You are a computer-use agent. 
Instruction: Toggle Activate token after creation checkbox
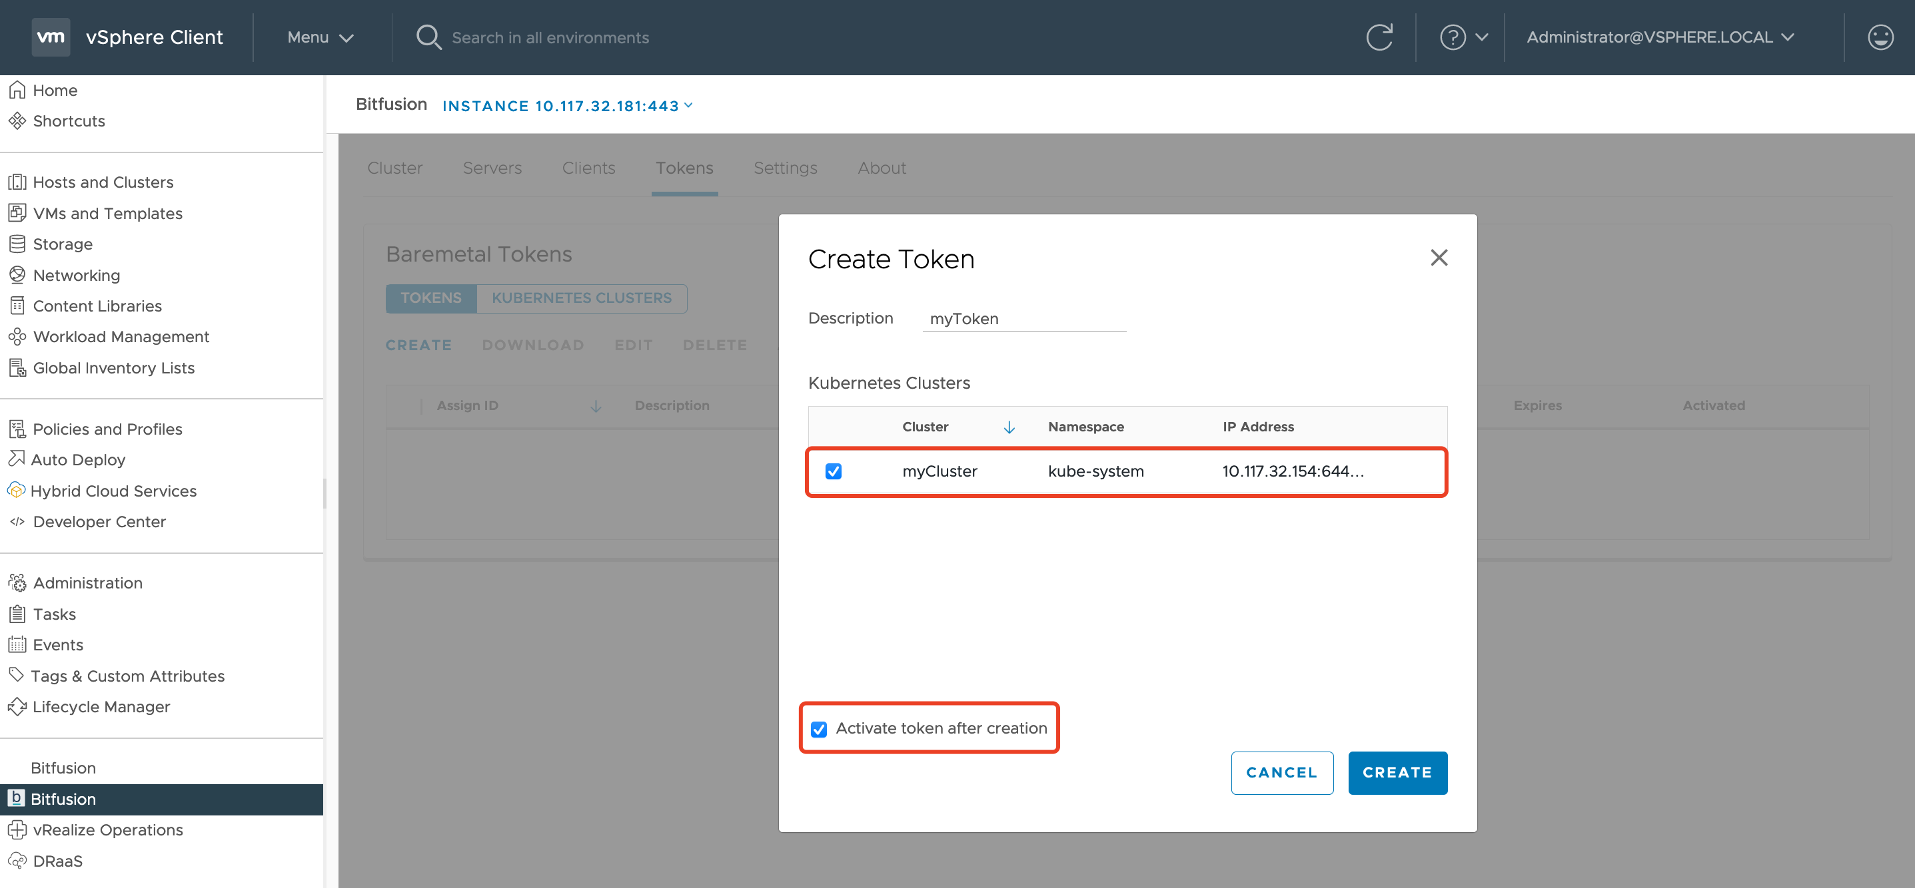(818, 728)
